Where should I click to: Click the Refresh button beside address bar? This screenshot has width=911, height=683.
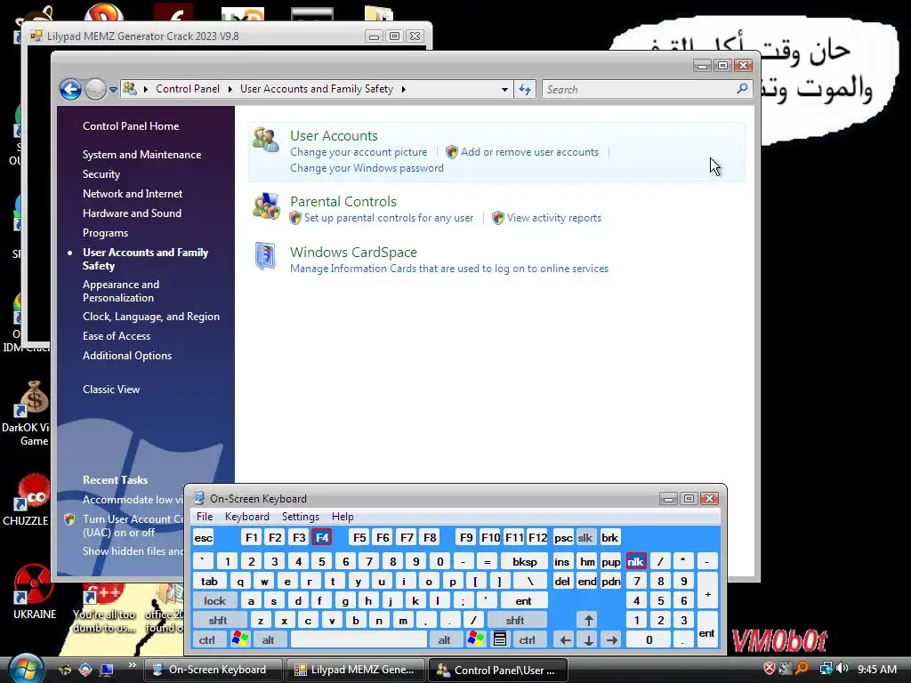point(525,90)
